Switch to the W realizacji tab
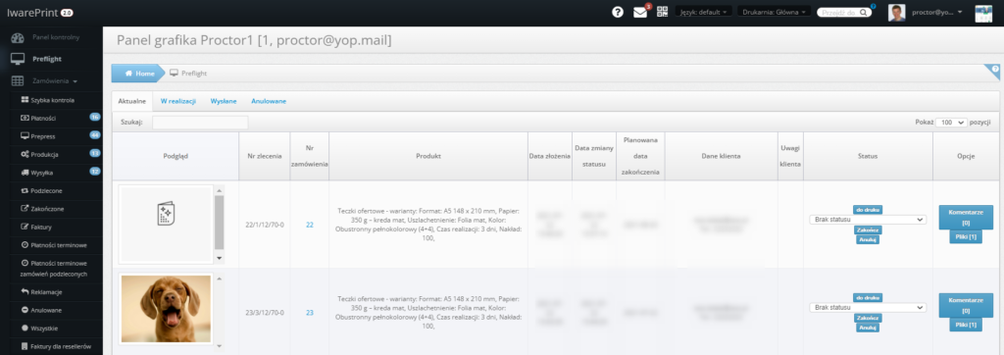The height and width of the screenshot is (355, 1004). point(178,101)
